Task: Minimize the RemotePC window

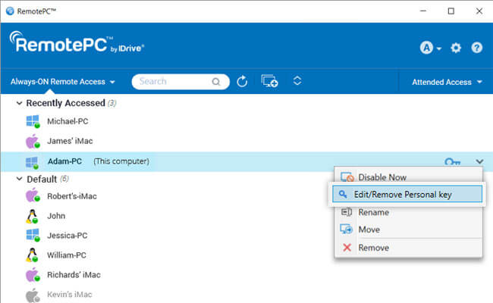Action: point(423,11)
